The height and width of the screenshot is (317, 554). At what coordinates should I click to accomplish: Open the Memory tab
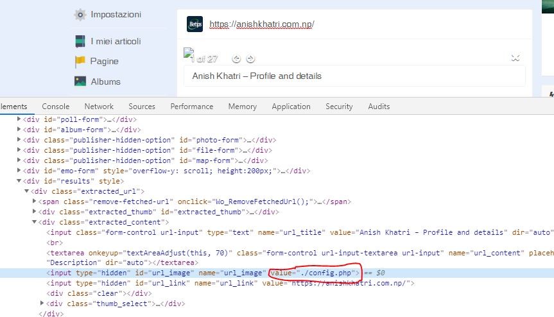click(243, 107)
